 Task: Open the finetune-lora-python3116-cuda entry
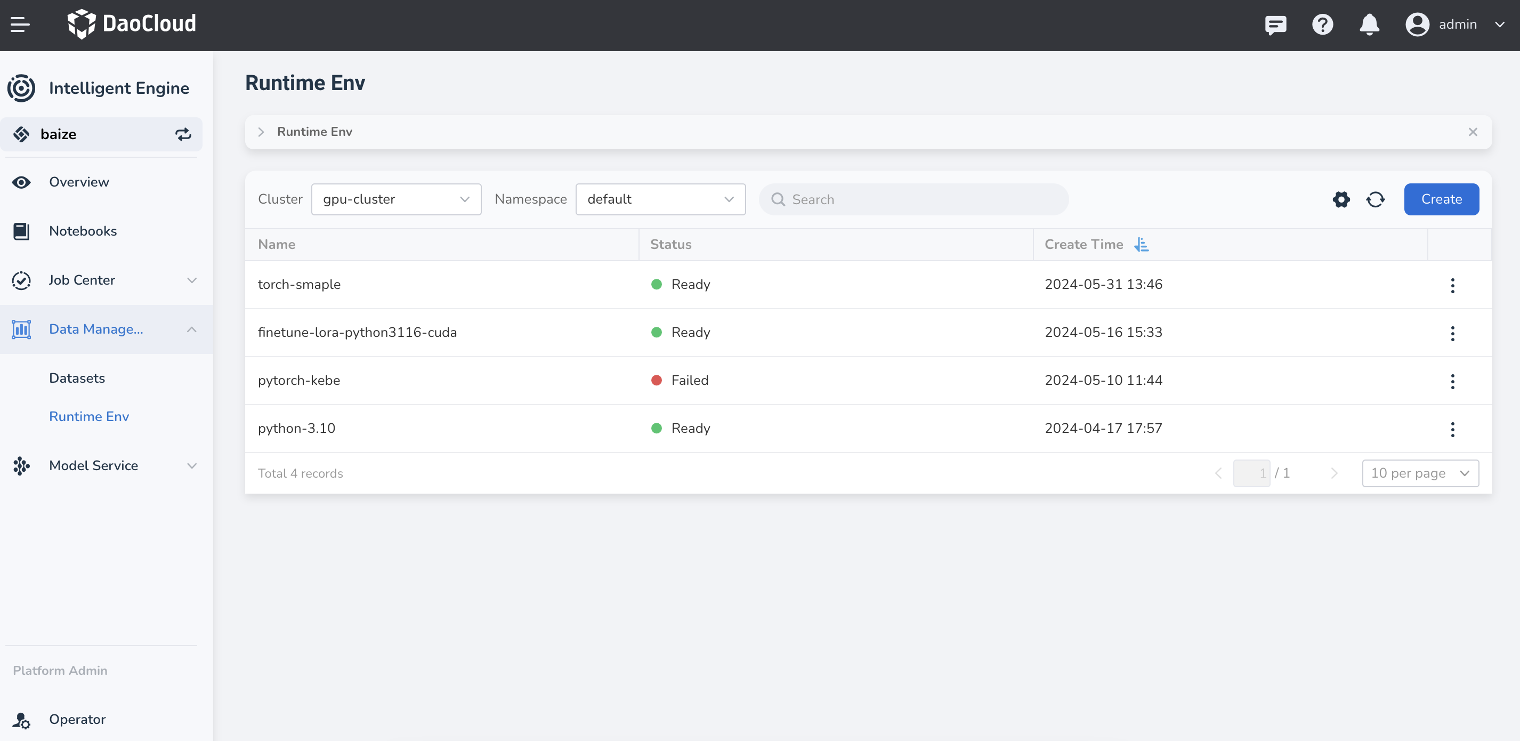click(x=357, y=333)
